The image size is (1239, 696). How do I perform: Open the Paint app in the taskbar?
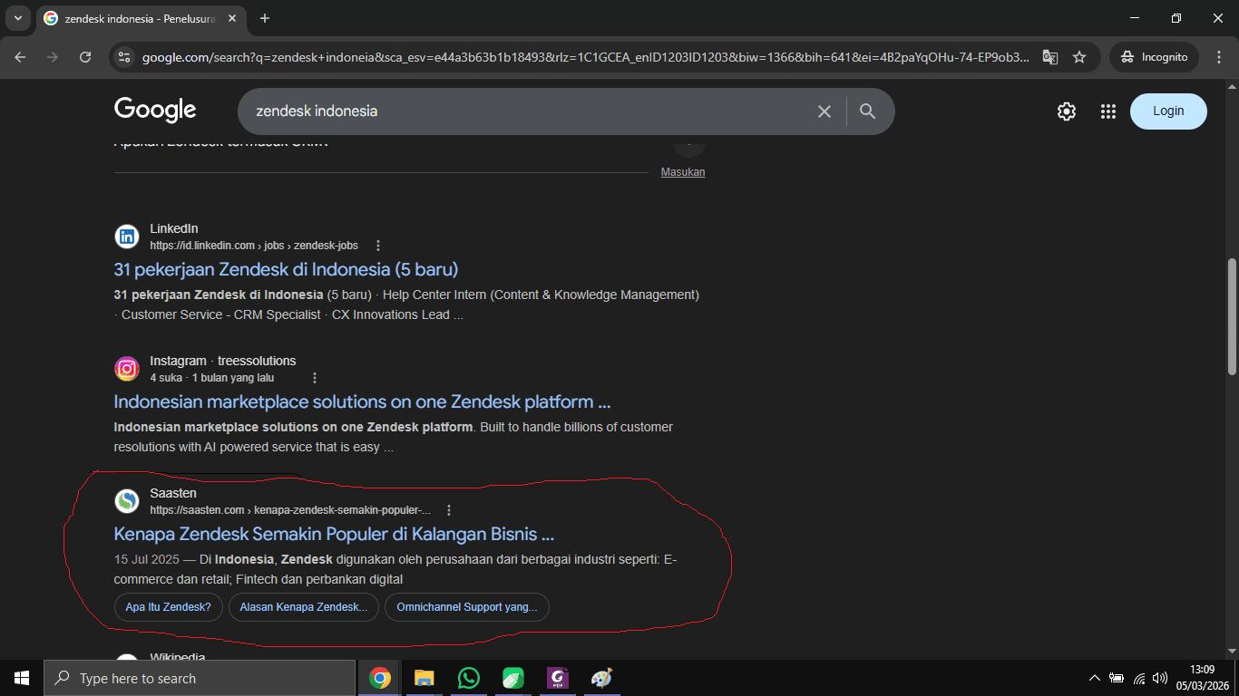point(602,678)
